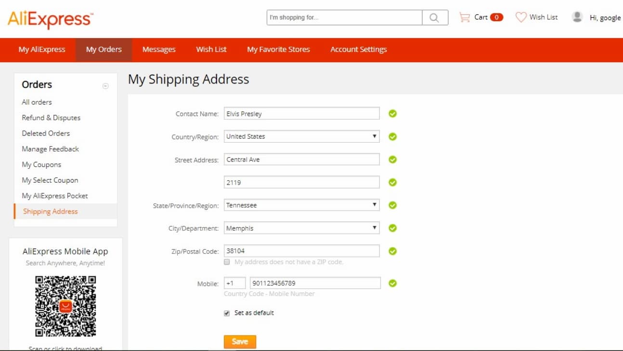Open Manage Feedback link
Screen dimensions: 623x351
coord(50,149)
